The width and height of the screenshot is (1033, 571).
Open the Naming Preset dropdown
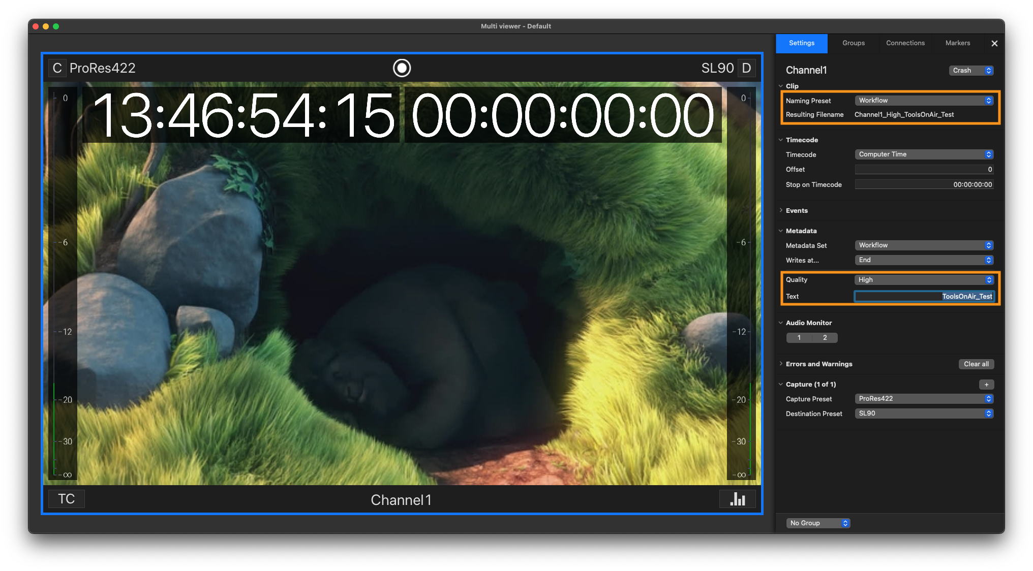click(924, 101)
